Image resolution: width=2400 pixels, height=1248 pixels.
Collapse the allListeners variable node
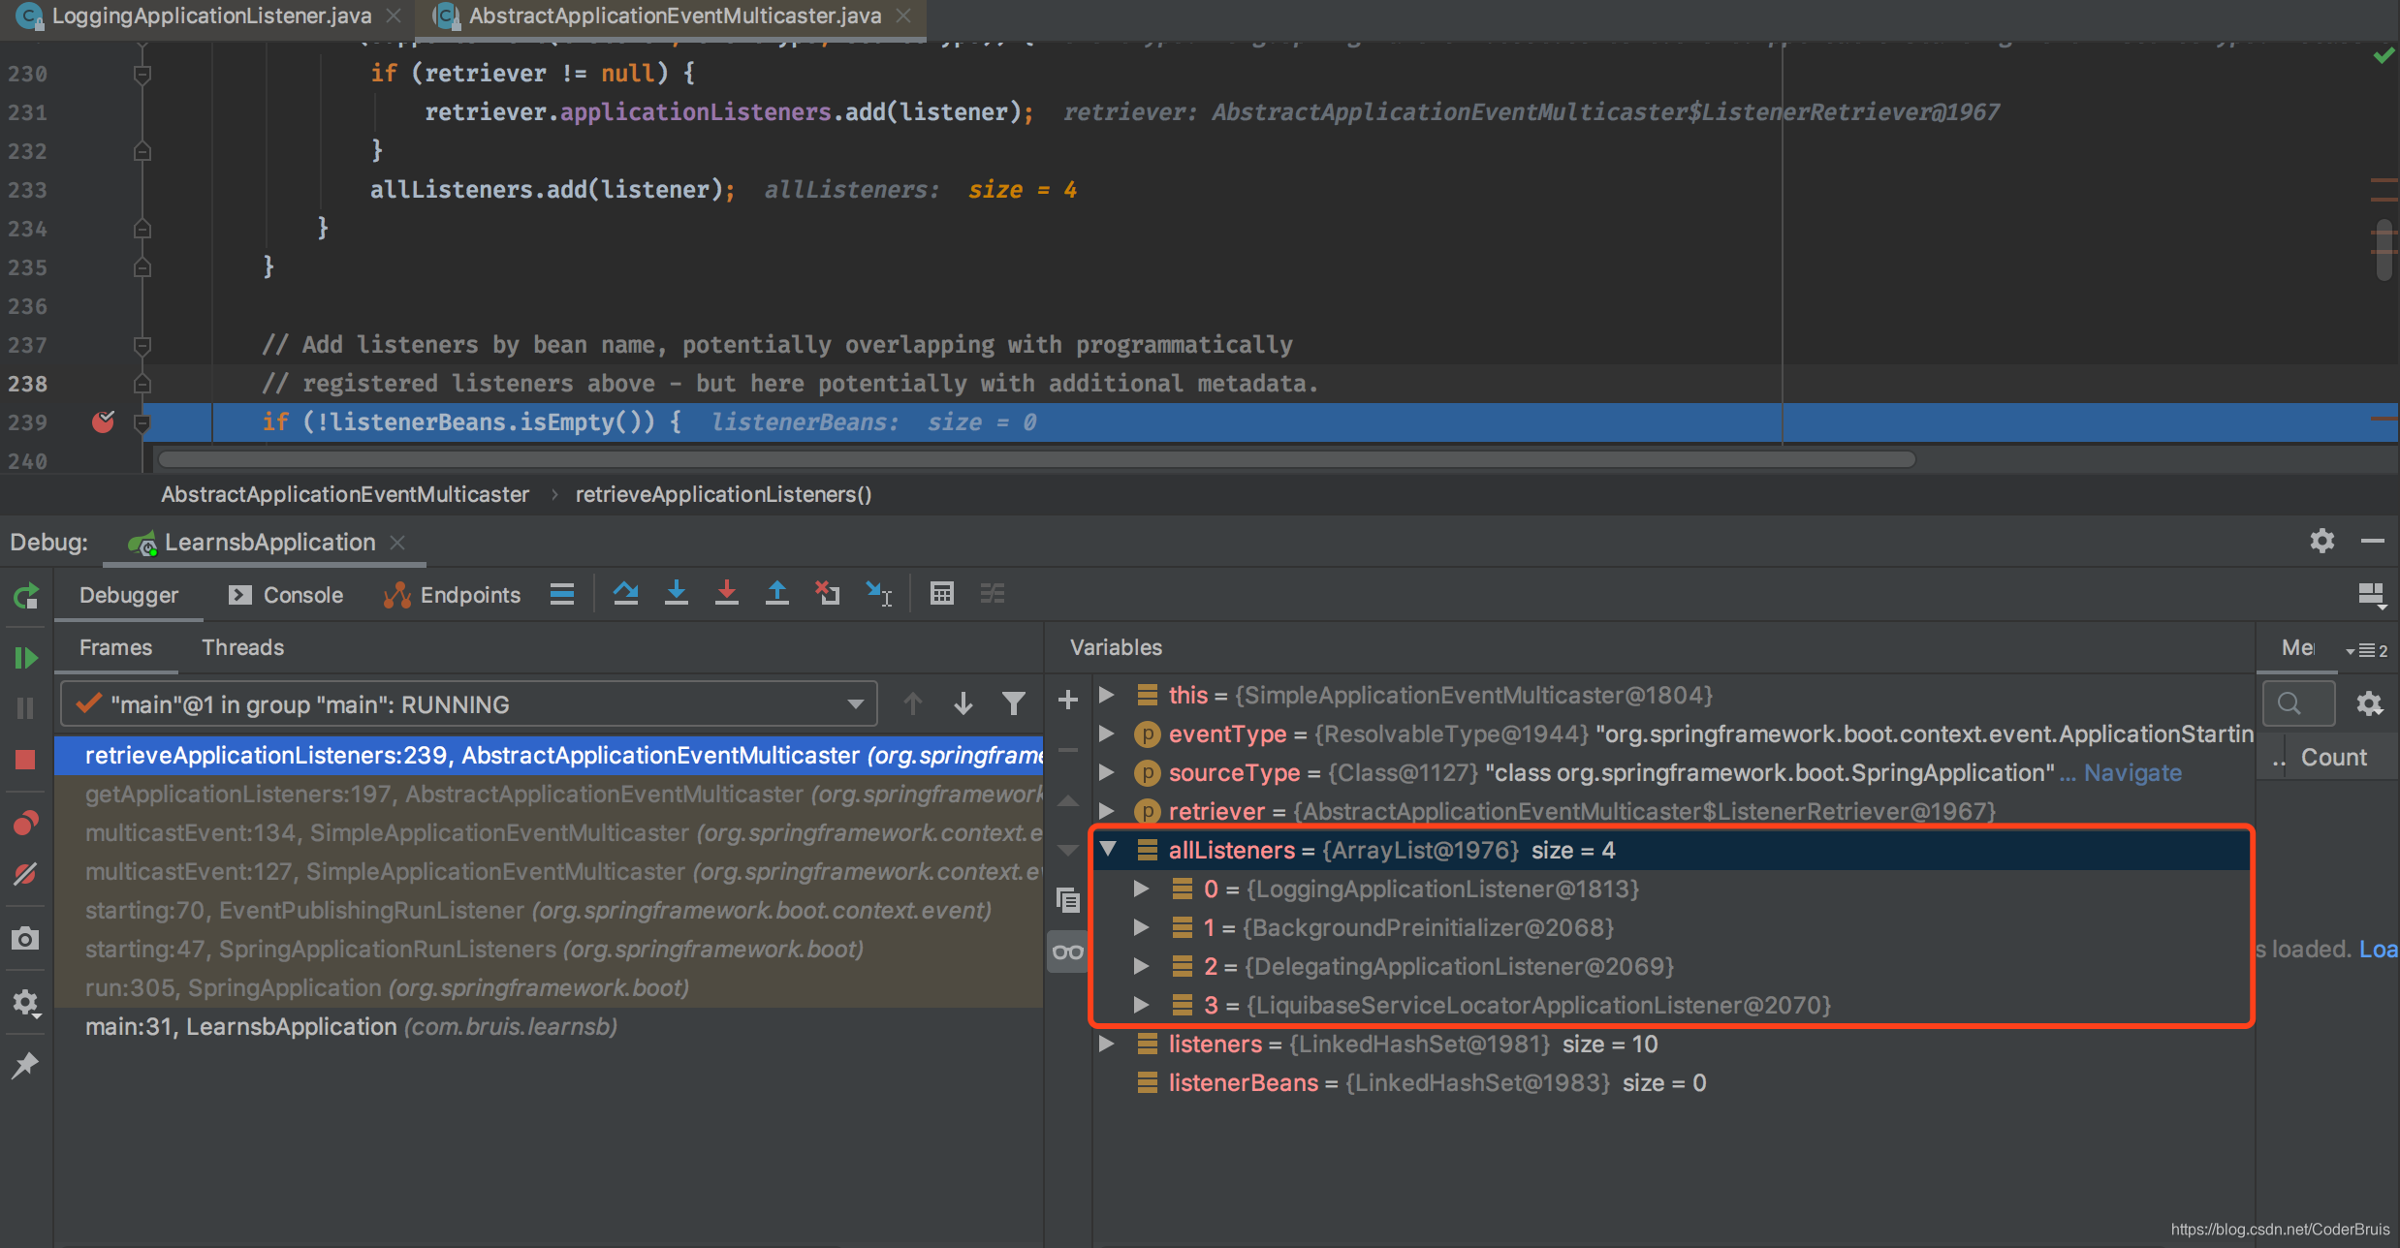click(x=1108, y=850)
